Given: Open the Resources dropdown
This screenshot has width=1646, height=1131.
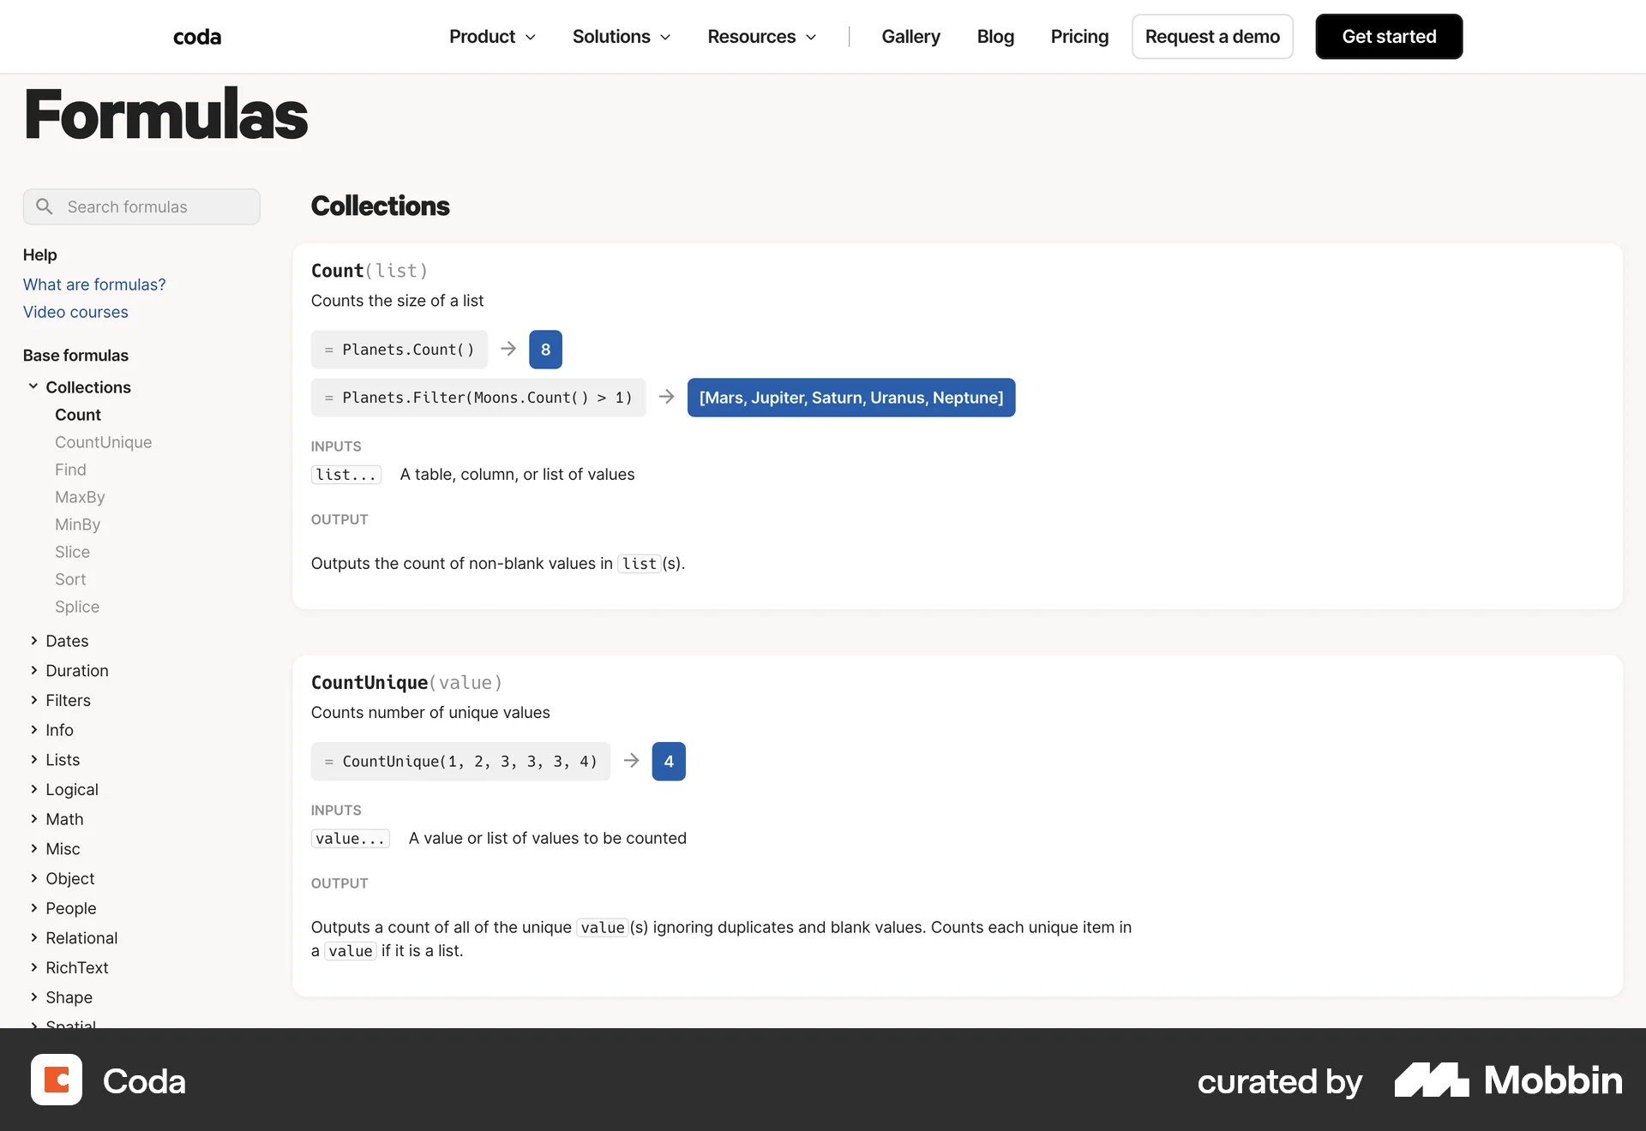Looking at the screenshot, I should [x=761, y=36].
